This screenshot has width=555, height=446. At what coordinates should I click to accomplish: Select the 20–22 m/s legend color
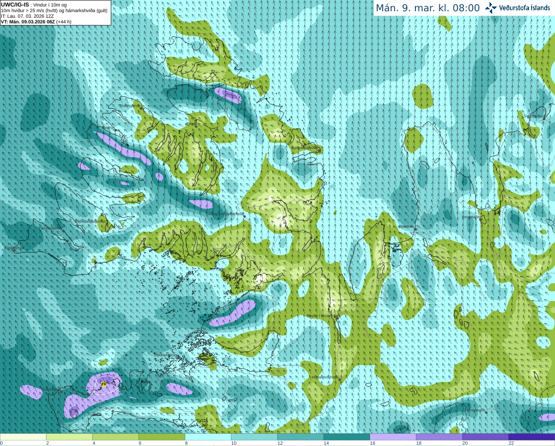(x=486, y=437)
